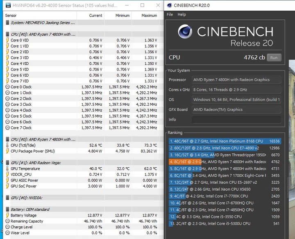Click the icon of Battery: OEM standard group
The image size is (295, 239).
tap(7, 209)
